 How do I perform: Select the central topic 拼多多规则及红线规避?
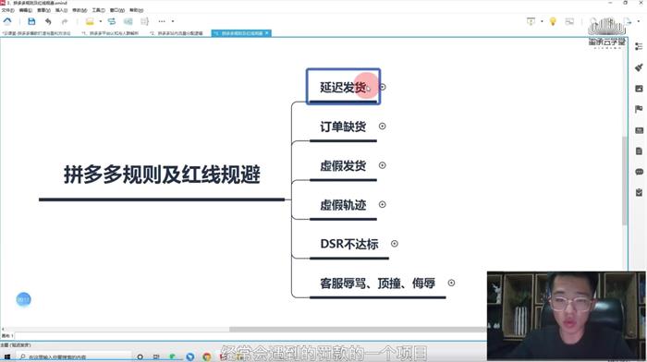coord(162,175)
